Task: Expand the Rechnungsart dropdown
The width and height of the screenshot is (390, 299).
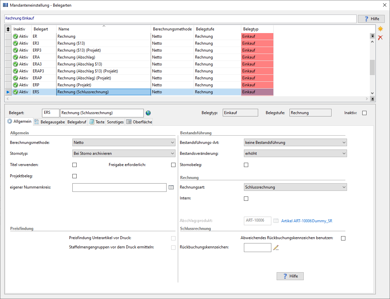Action: tap(295, 187)
